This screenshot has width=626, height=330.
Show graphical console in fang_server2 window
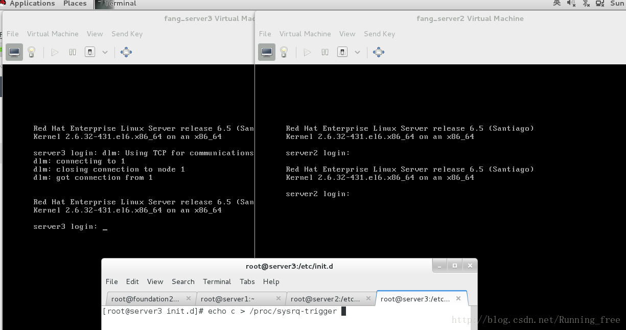coord(267,52)
